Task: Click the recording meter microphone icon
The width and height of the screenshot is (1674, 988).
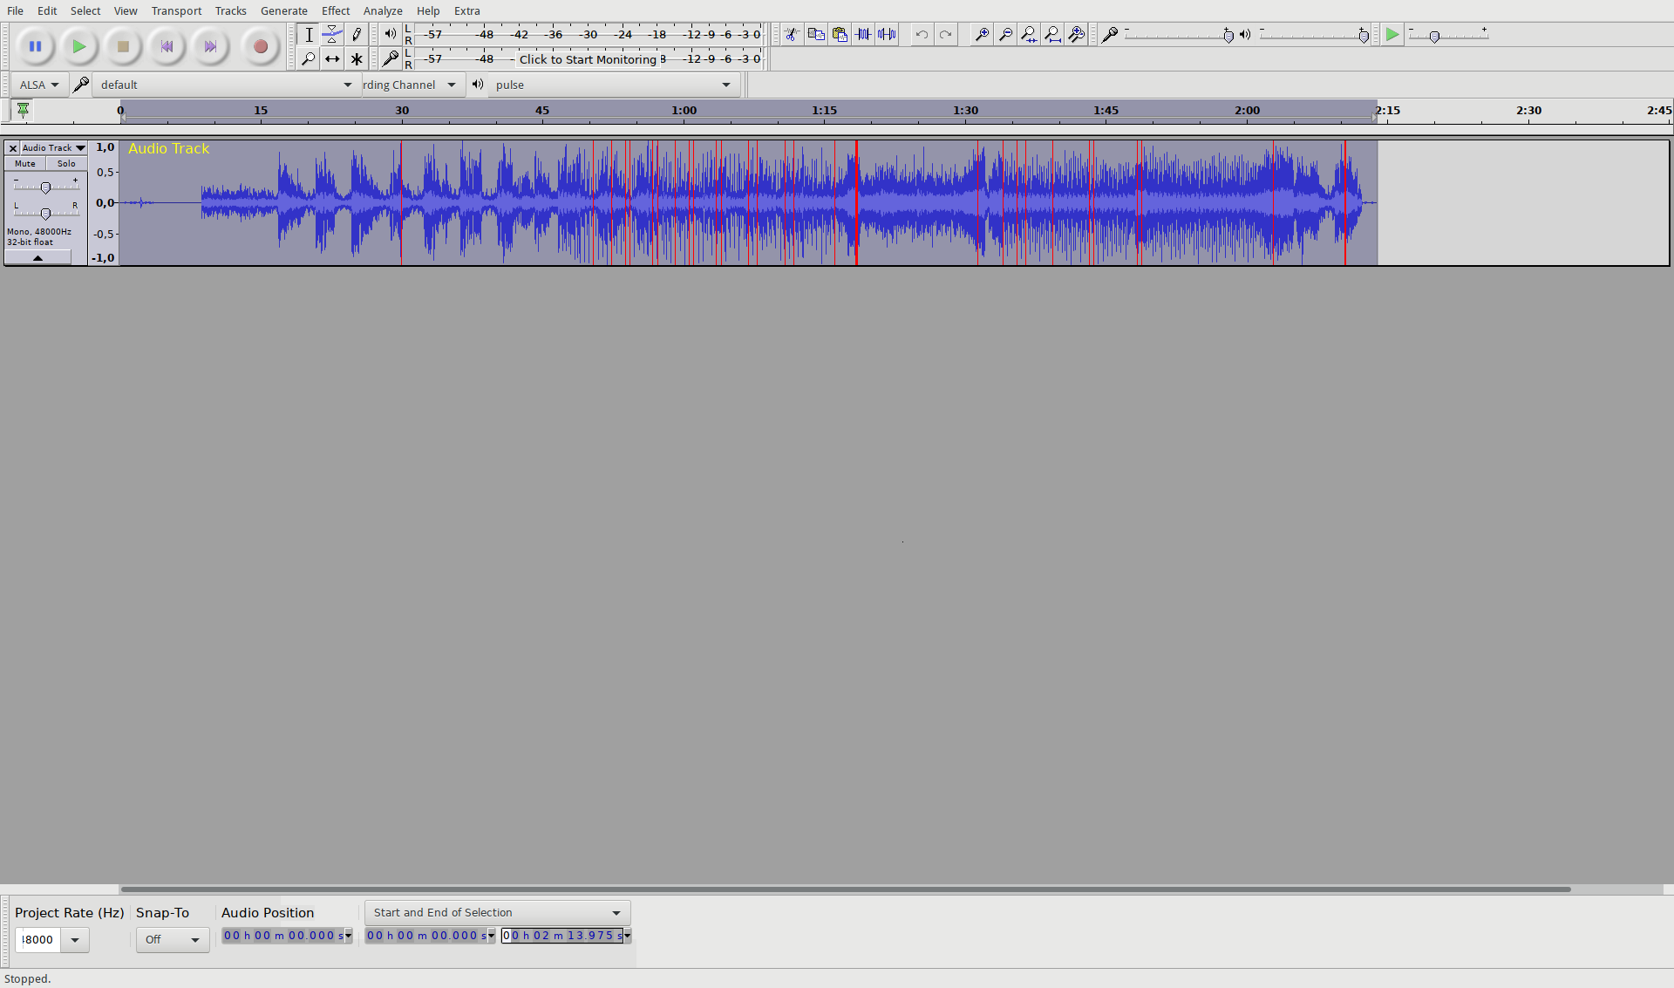Action: (390, 59)
